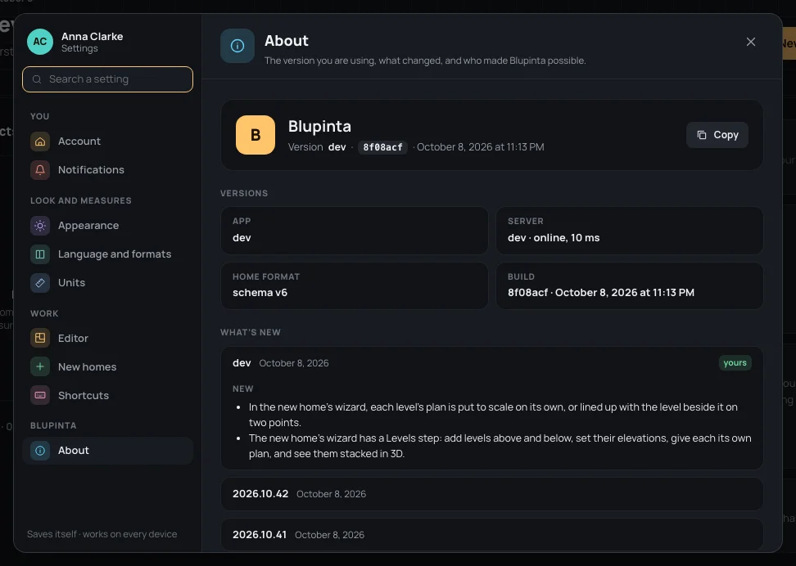Click the header date October 8, 2026 at 11:13 PM
This screenshot has height=566, width=796.
pyautogui.click(x=480, y=147)
